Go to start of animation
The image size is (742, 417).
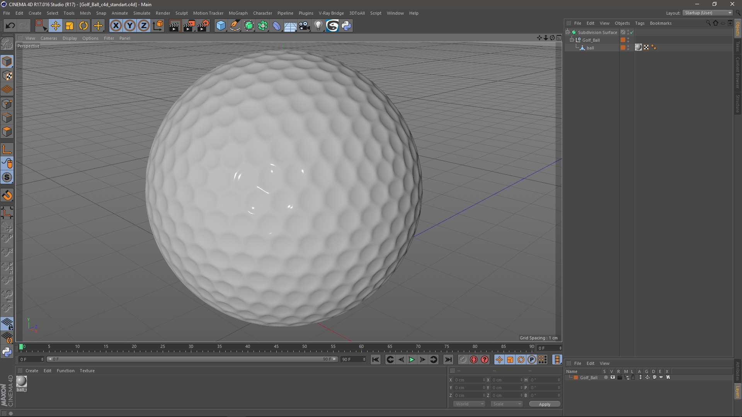coord(375,359)
